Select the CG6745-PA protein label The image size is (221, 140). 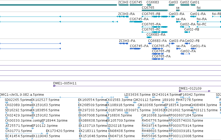(x=139, y=46)
